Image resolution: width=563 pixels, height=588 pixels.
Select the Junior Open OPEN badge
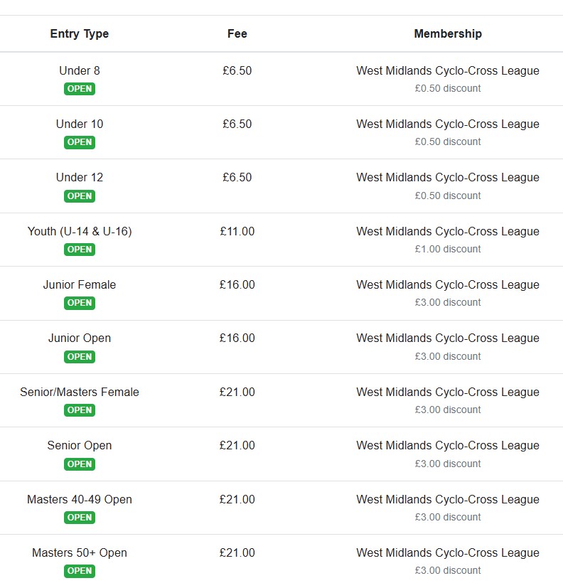click(x=80, y=357)
